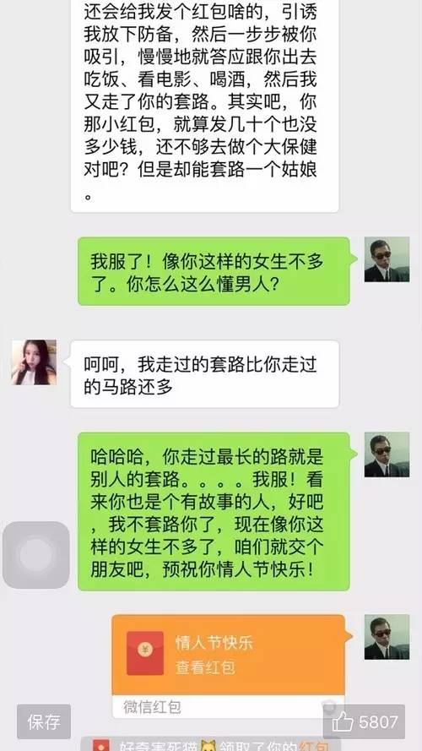Open the woman's avatar beside 呵呵 message

(34, 362)
